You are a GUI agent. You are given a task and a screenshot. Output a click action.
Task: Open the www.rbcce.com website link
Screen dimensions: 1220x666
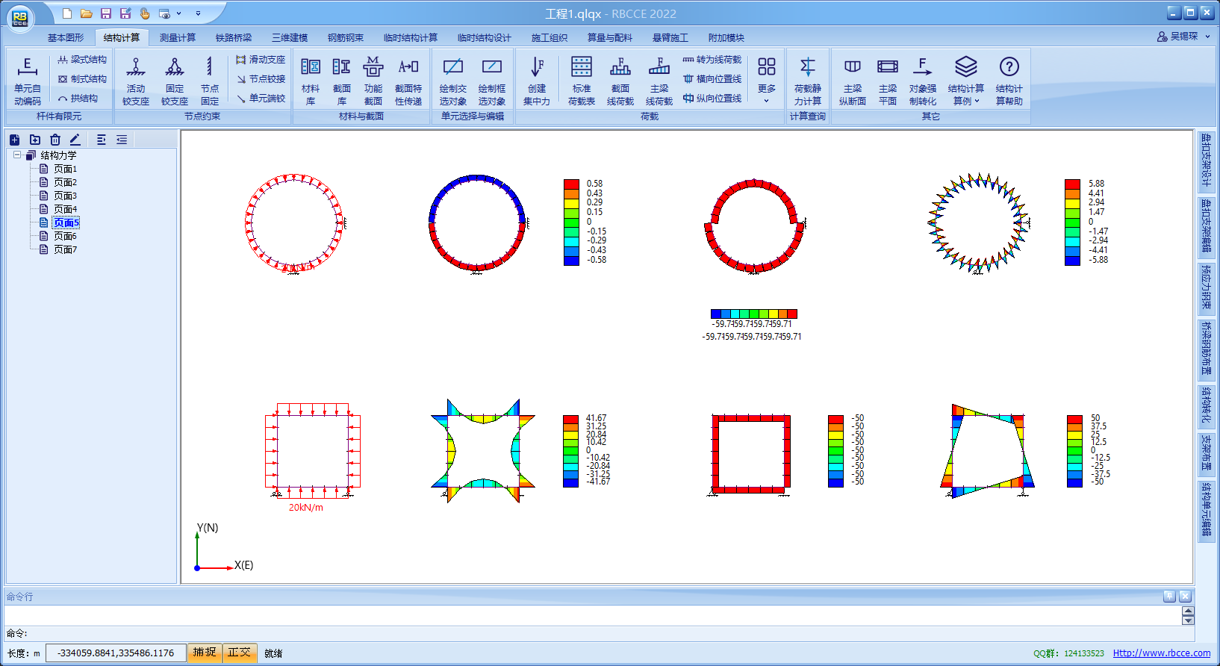[x=1161, y=653]
